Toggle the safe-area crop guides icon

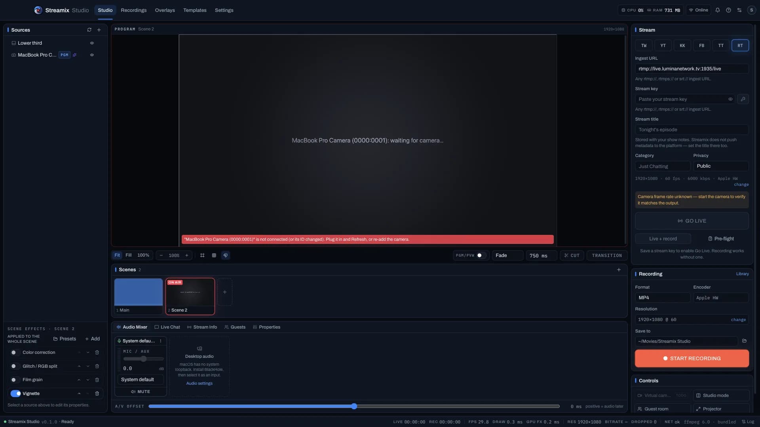pos(202,255)
